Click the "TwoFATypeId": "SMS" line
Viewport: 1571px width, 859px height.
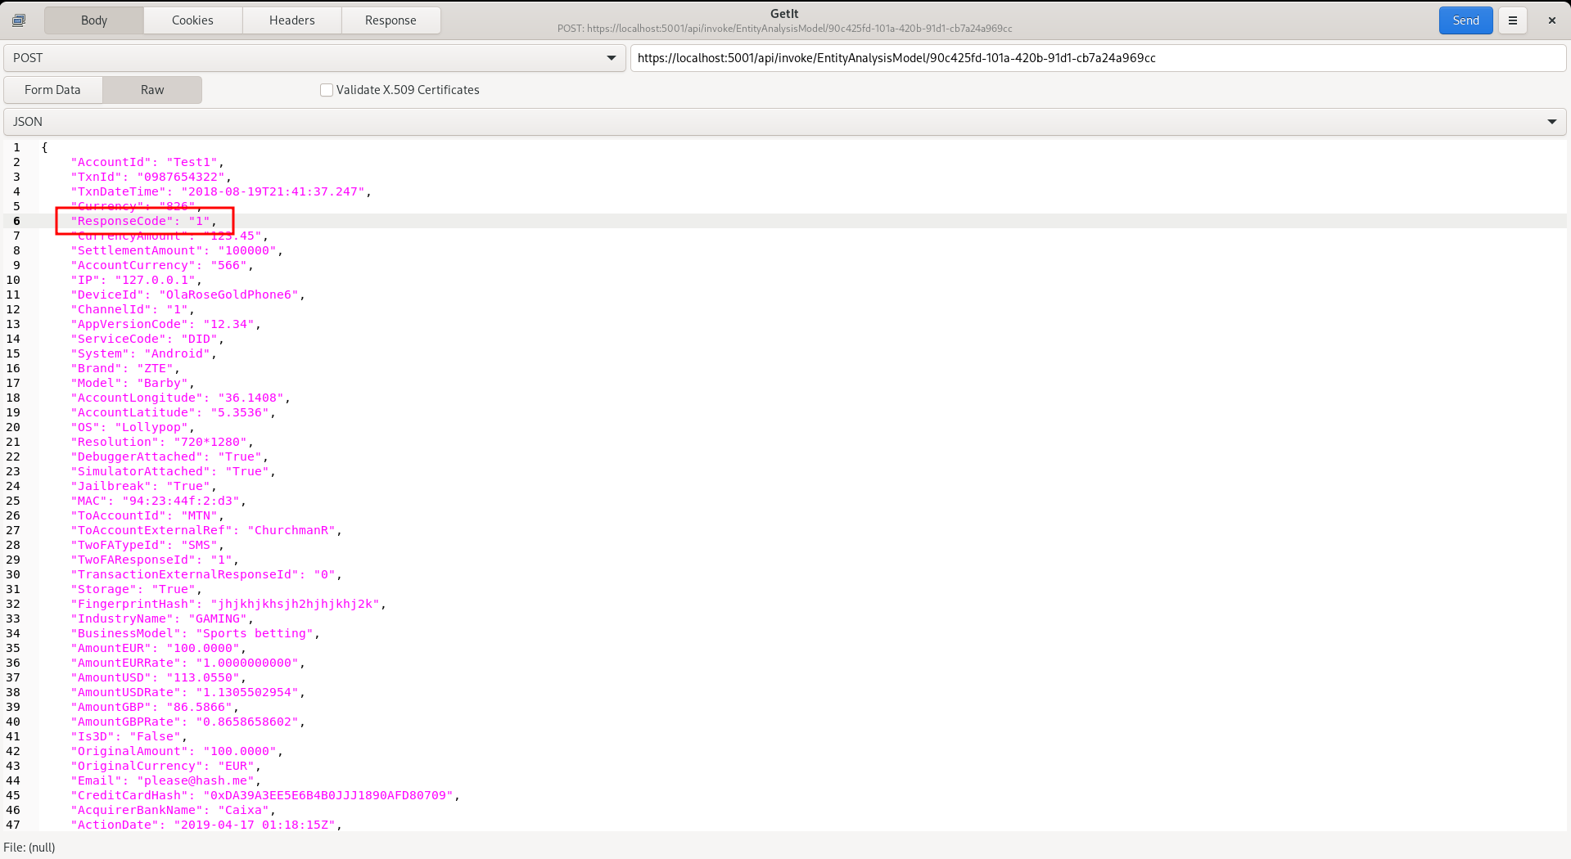pos(147,545)
